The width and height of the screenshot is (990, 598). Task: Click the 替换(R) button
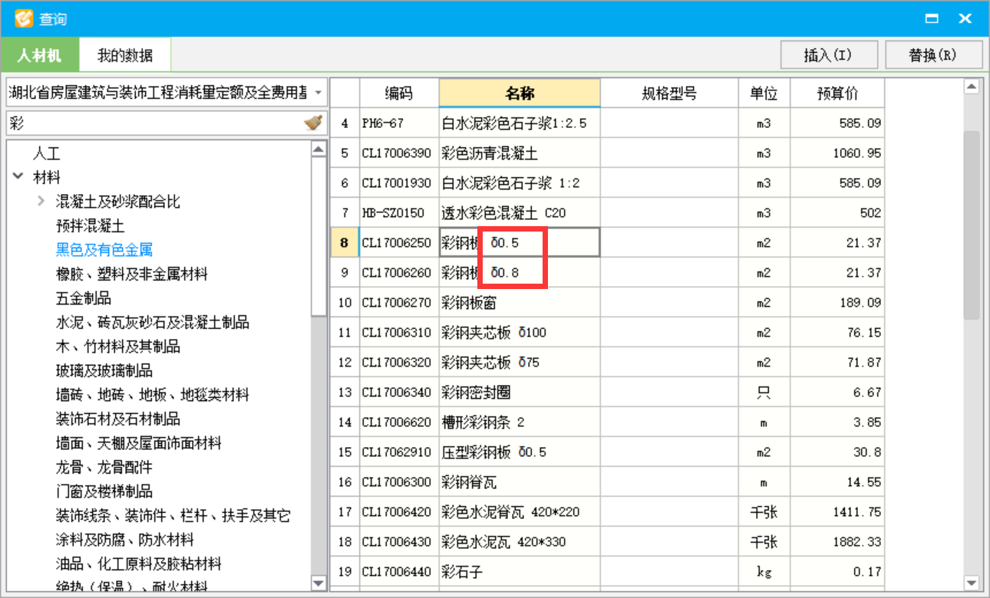933,55
